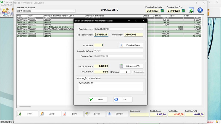
Task: Open calendar for Pesquisar Data Inicial
Action: [162, 11]
